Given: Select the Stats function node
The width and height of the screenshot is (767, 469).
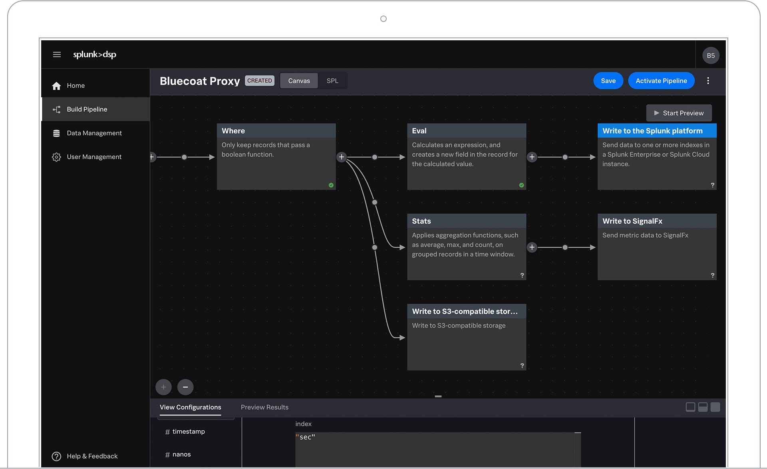Looking at the screenshot, I should pos(467,247).
